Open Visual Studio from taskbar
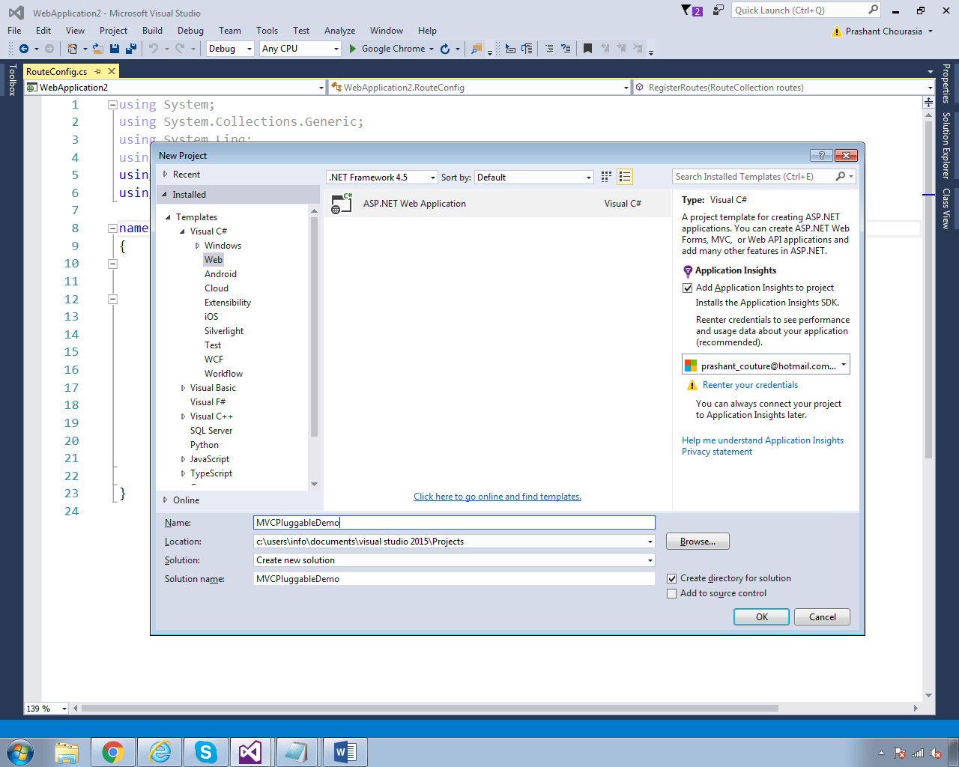Image resolution: width=959 pixels, height=767 pixels. click(x=251, y=751)
